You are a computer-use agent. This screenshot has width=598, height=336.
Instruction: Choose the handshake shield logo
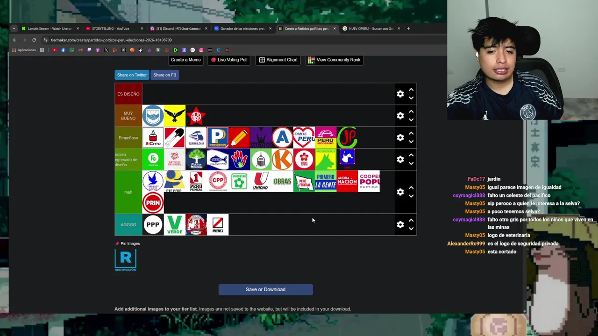point(153,116)
